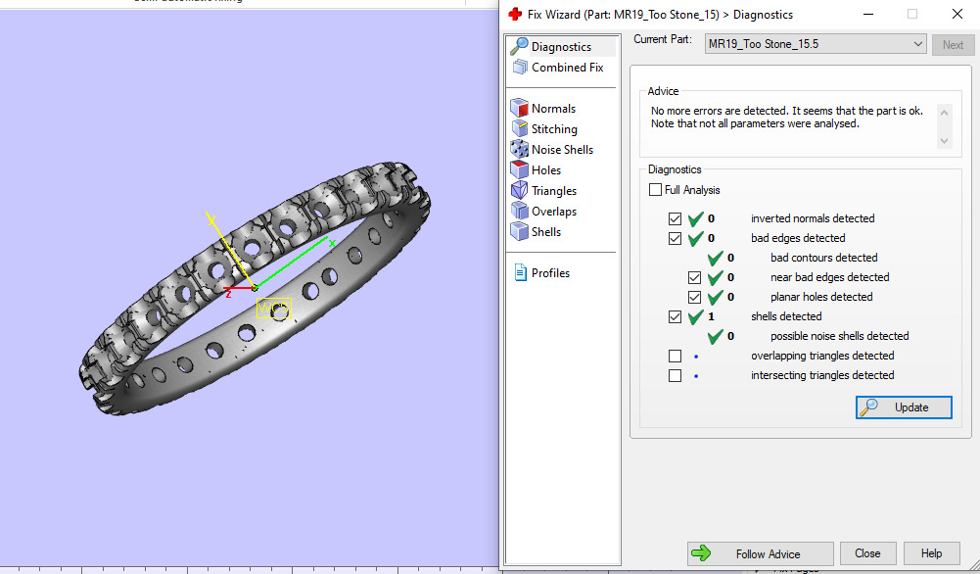The height and width of the screenshot is (574, 980).
Task: Enable intersecting triangles detected checkbox
Action: tap(675, 376)
